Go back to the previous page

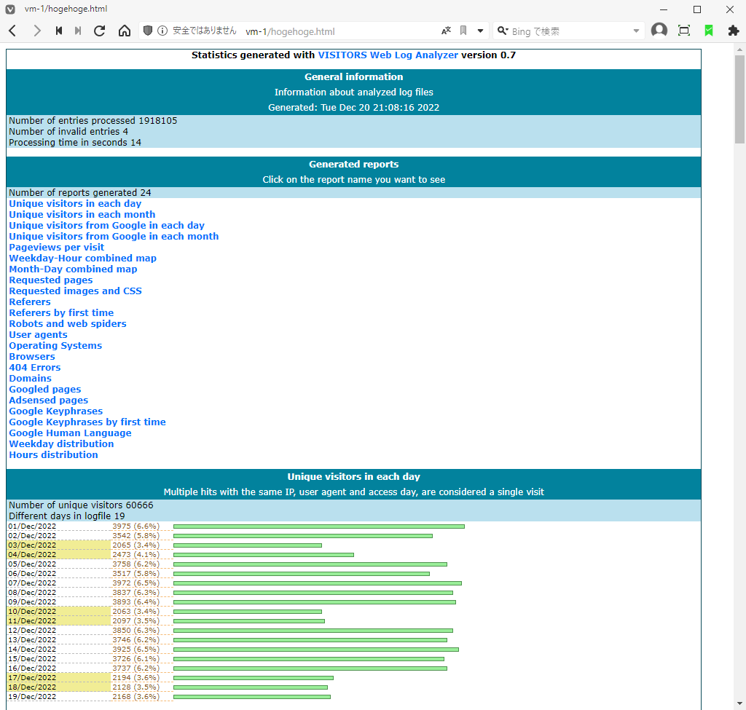pos(13,31)
